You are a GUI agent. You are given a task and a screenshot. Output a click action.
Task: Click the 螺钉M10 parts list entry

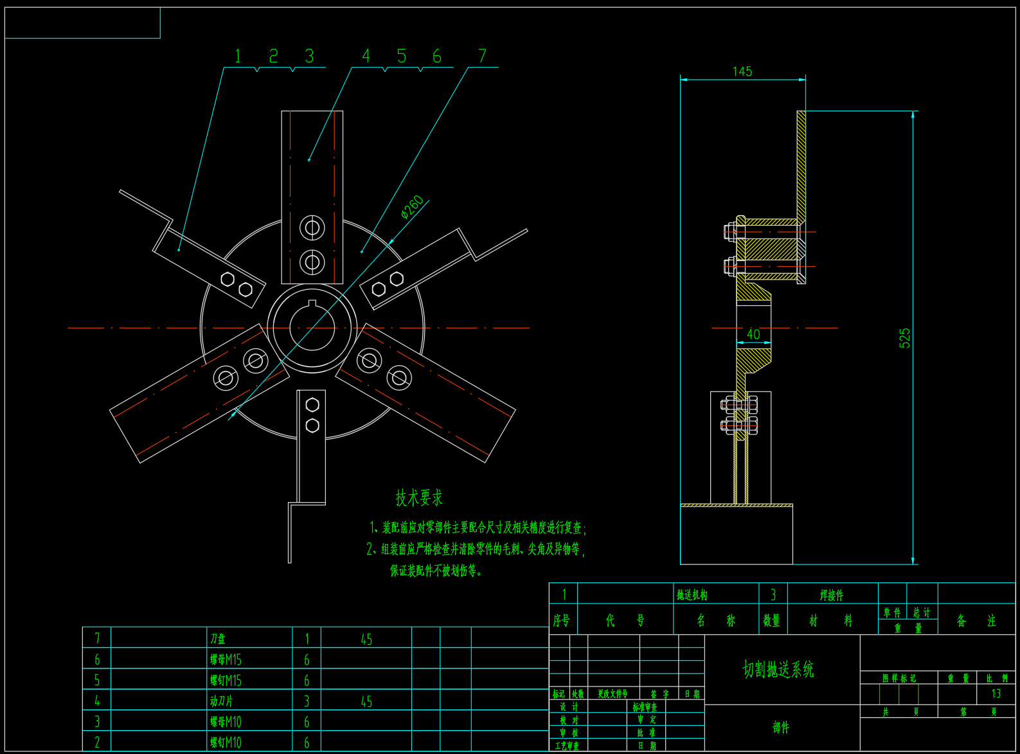click(x=226, y=742)
